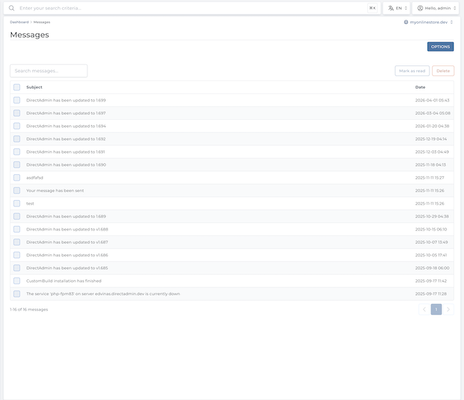Go to next page arrow
464x400 pixels.
click(x=448, y=309)
